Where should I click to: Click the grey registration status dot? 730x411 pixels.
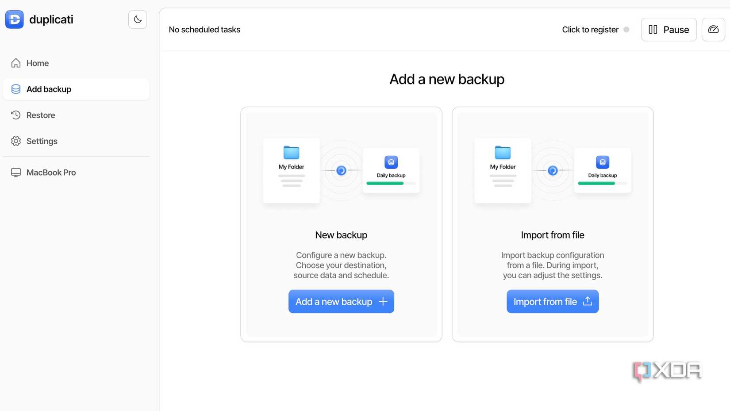[x=626, y=30]
